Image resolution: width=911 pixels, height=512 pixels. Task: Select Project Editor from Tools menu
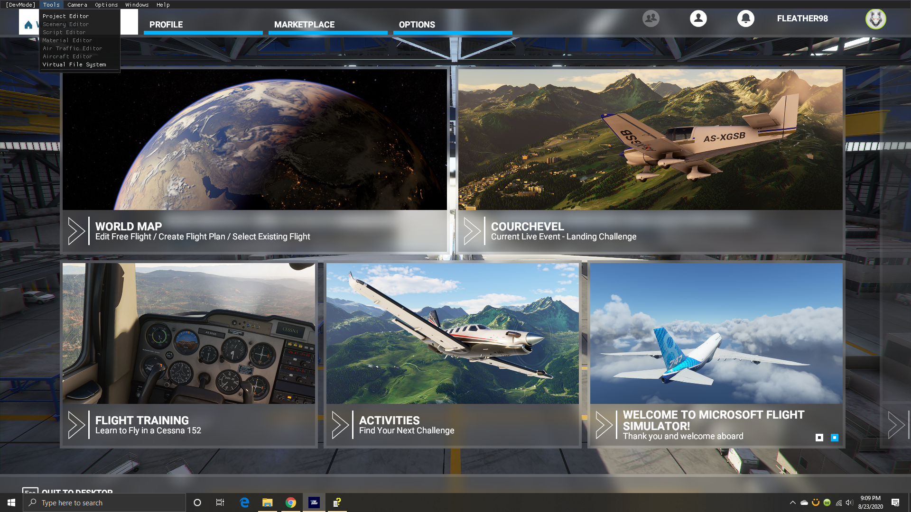point(65,16)
